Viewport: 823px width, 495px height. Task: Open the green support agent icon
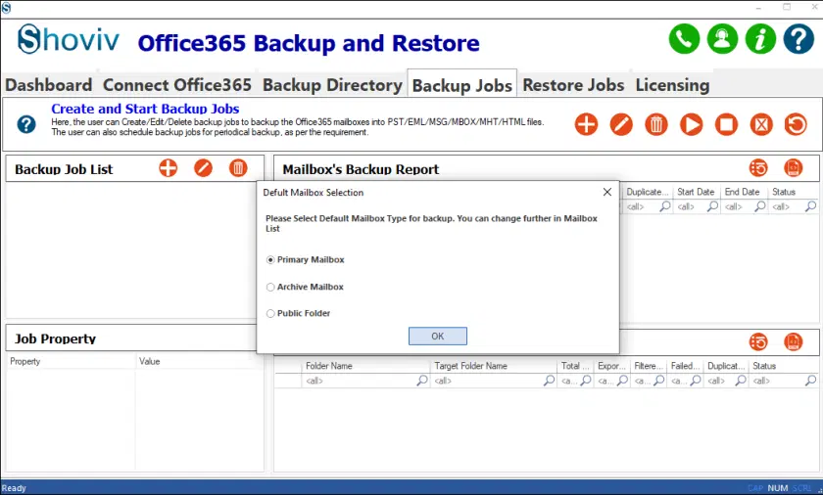coord(722,39)
